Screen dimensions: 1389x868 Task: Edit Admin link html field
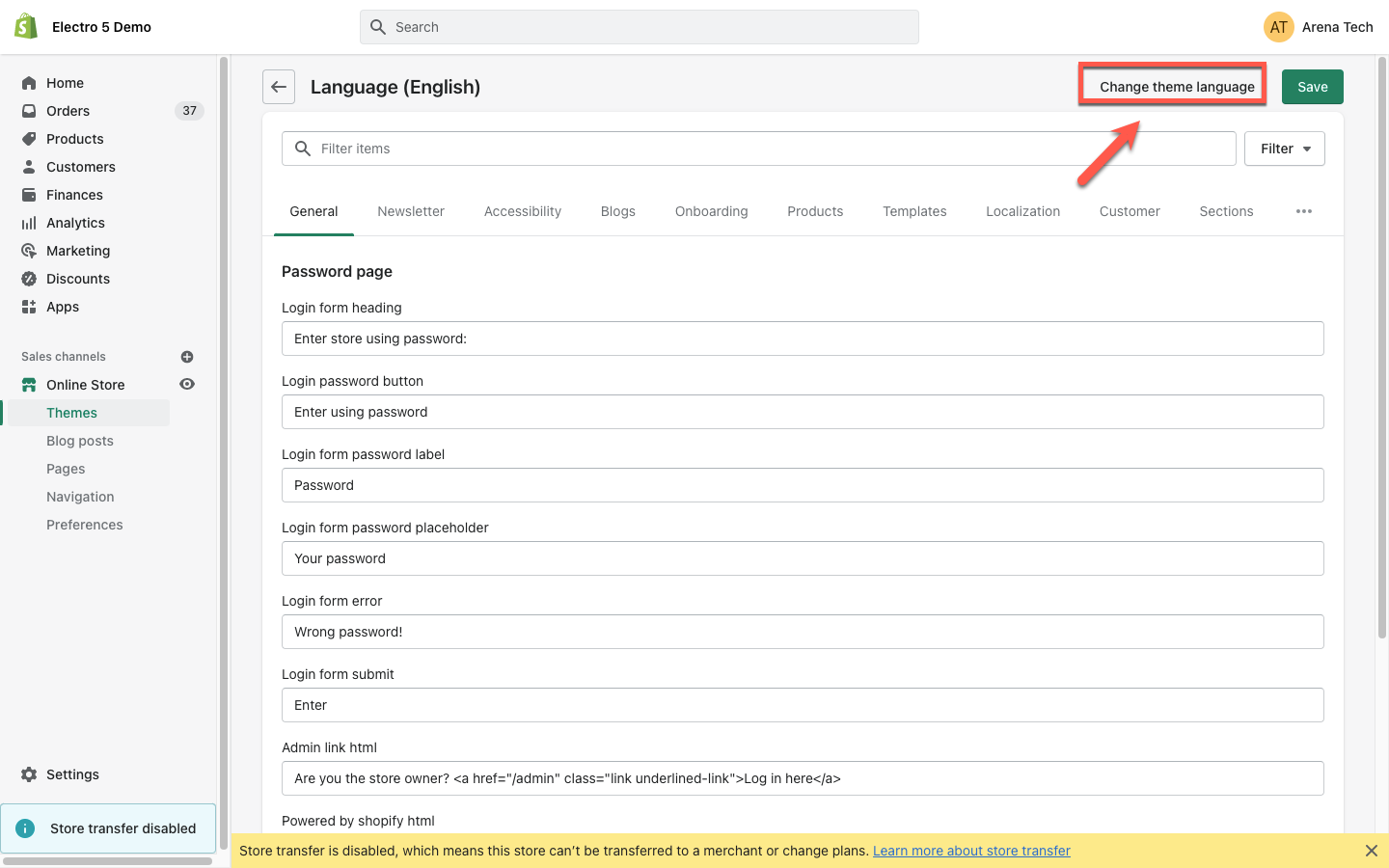803,778
